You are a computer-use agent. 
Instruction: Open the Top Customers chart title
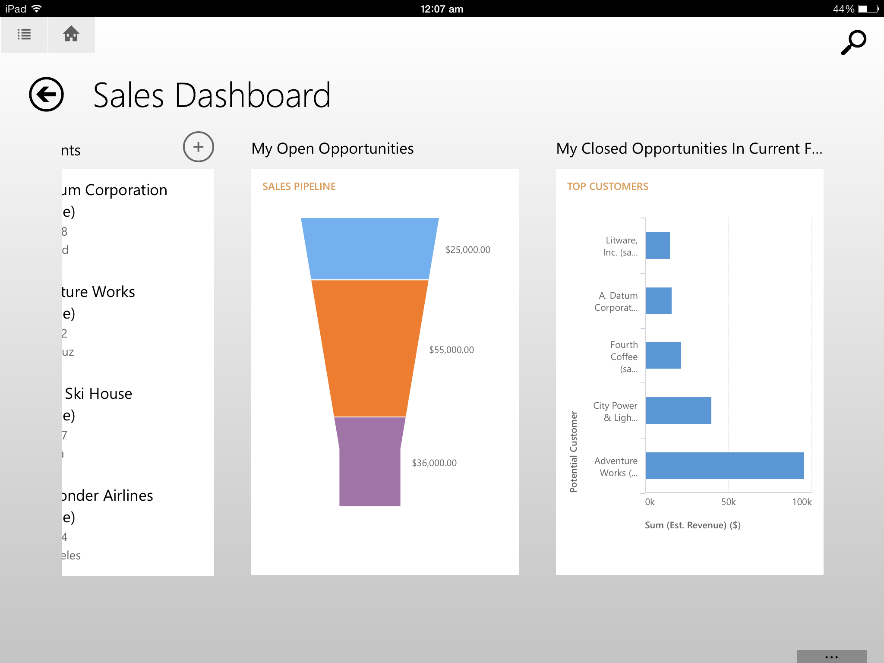tap(607, 186)
